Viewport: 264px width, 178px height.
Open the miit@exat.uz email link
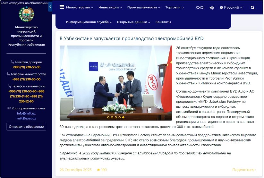point(26,118)
